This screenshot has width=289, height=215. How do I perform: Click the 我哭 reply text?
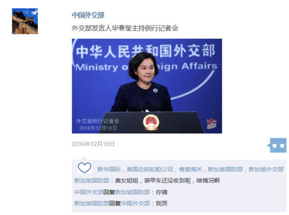pos(162,203)
